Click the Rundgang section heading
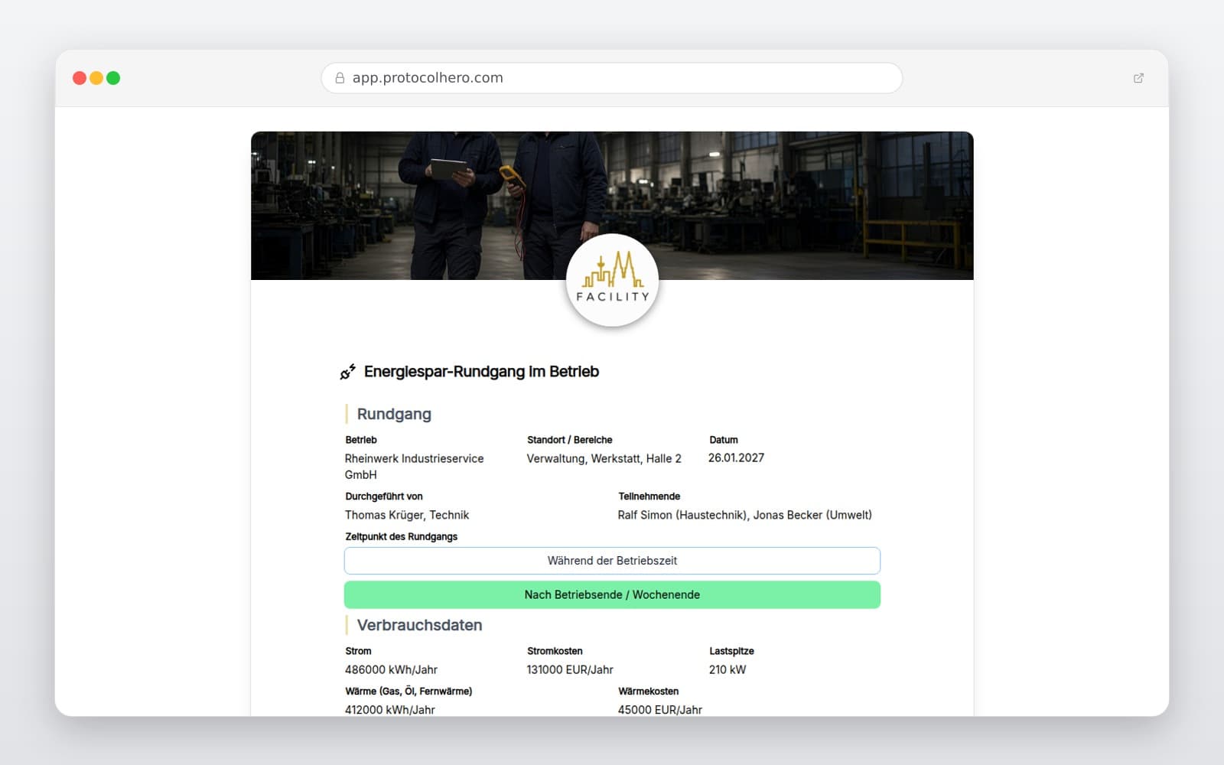This screenshot has height=765, width=1224. click(x=394, y=414)
